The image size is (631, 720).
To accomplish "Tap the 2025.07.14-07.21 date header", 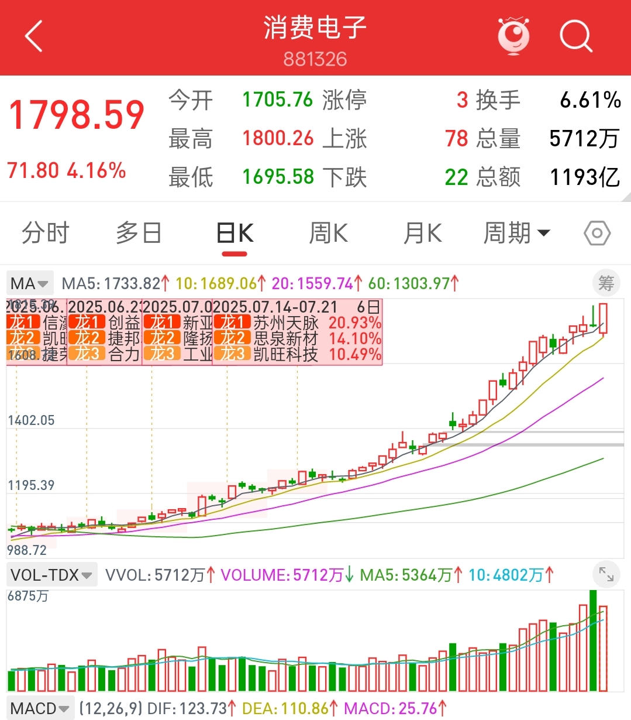I will [x=275, y=307].
